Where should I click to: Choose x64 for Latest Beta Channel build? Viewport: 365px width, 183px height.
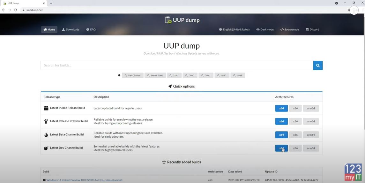pyautogui.click(x=281, y=135)
